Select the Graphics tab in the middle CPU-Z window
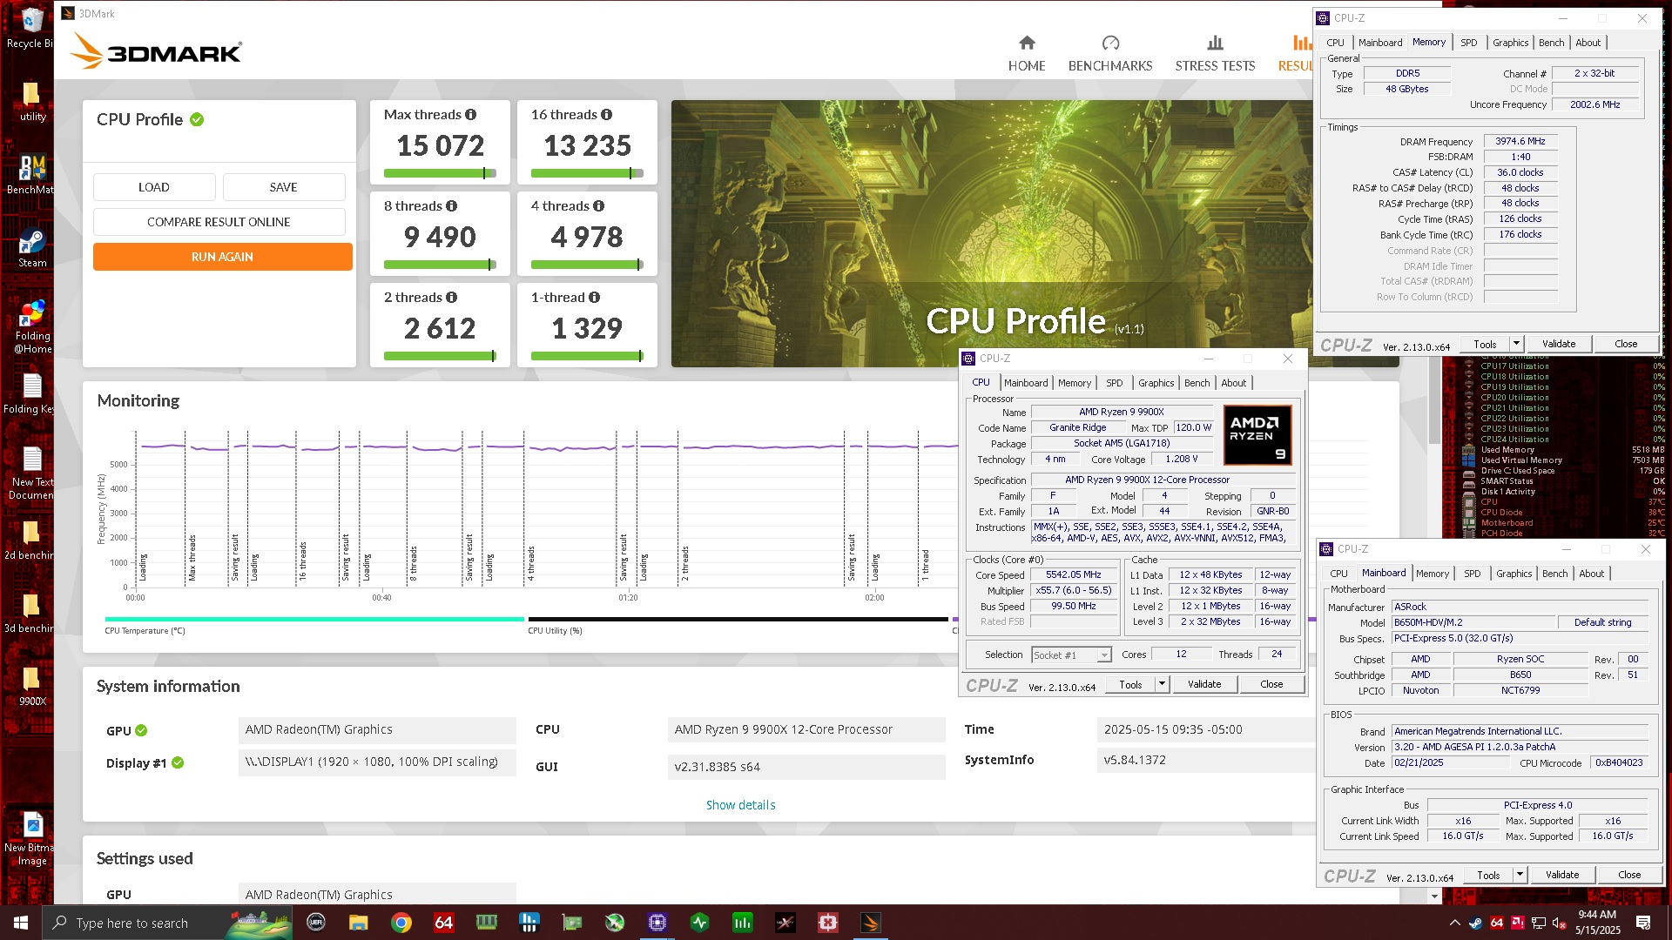The image size is (1672, 940). 1156,383
